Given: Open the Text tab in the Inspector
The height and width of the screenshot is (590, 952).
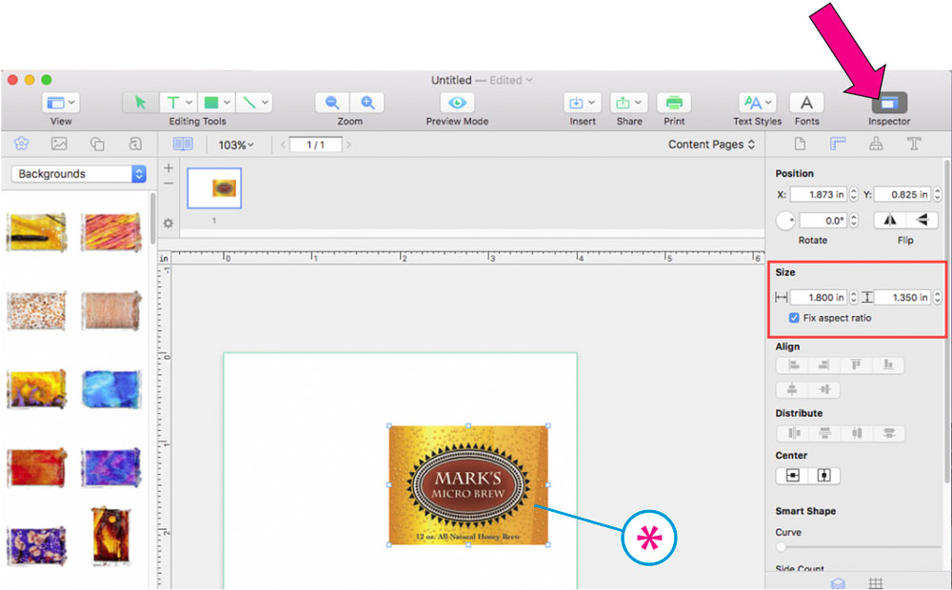Looking at the screenshot, I should click(914, 144).
